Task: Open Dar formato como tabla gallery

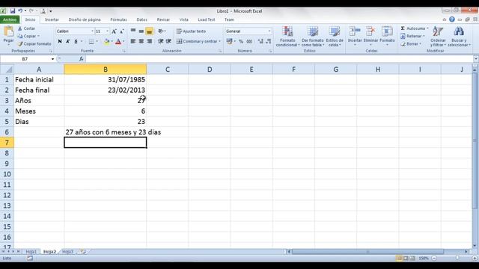Action: 313,37
